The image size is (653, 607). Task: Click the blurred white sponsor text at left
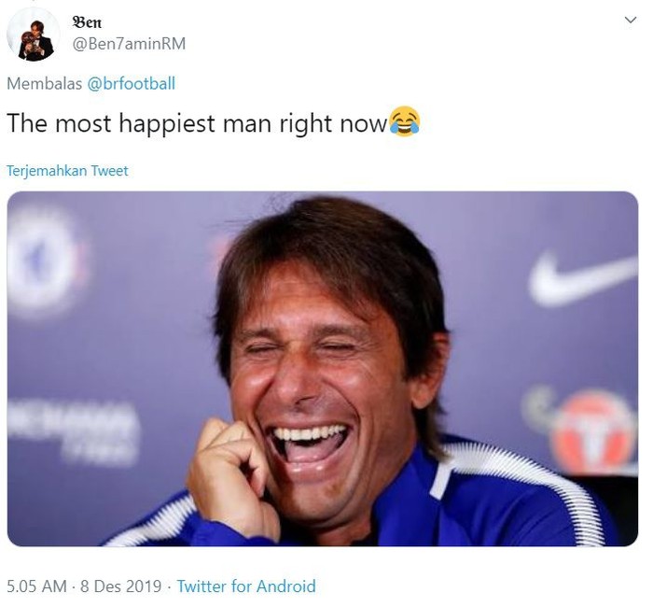[x=75, y=431]
